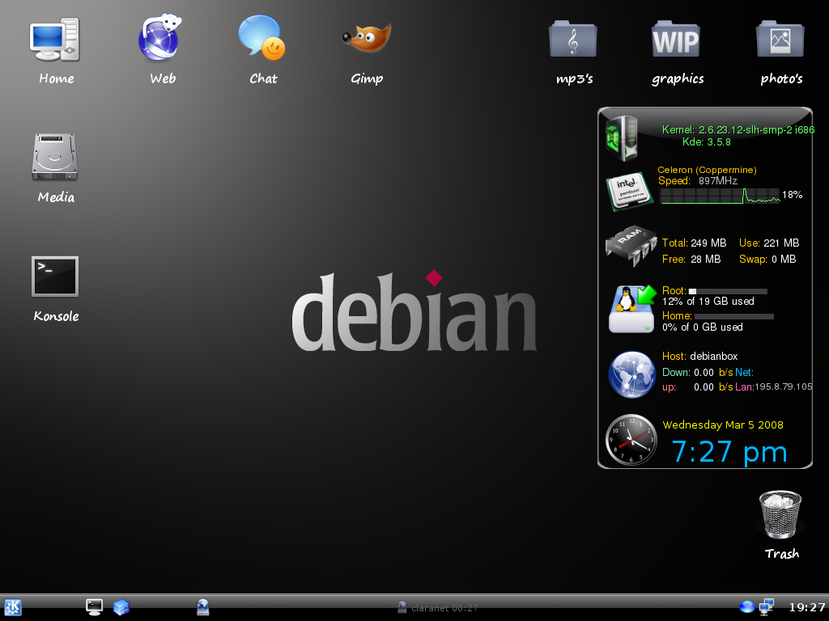The width and height of the screenshot is (829, 621).
Task: Click the "897MHz" speed value
Action: pyautogui.click(x=717, y=181)
